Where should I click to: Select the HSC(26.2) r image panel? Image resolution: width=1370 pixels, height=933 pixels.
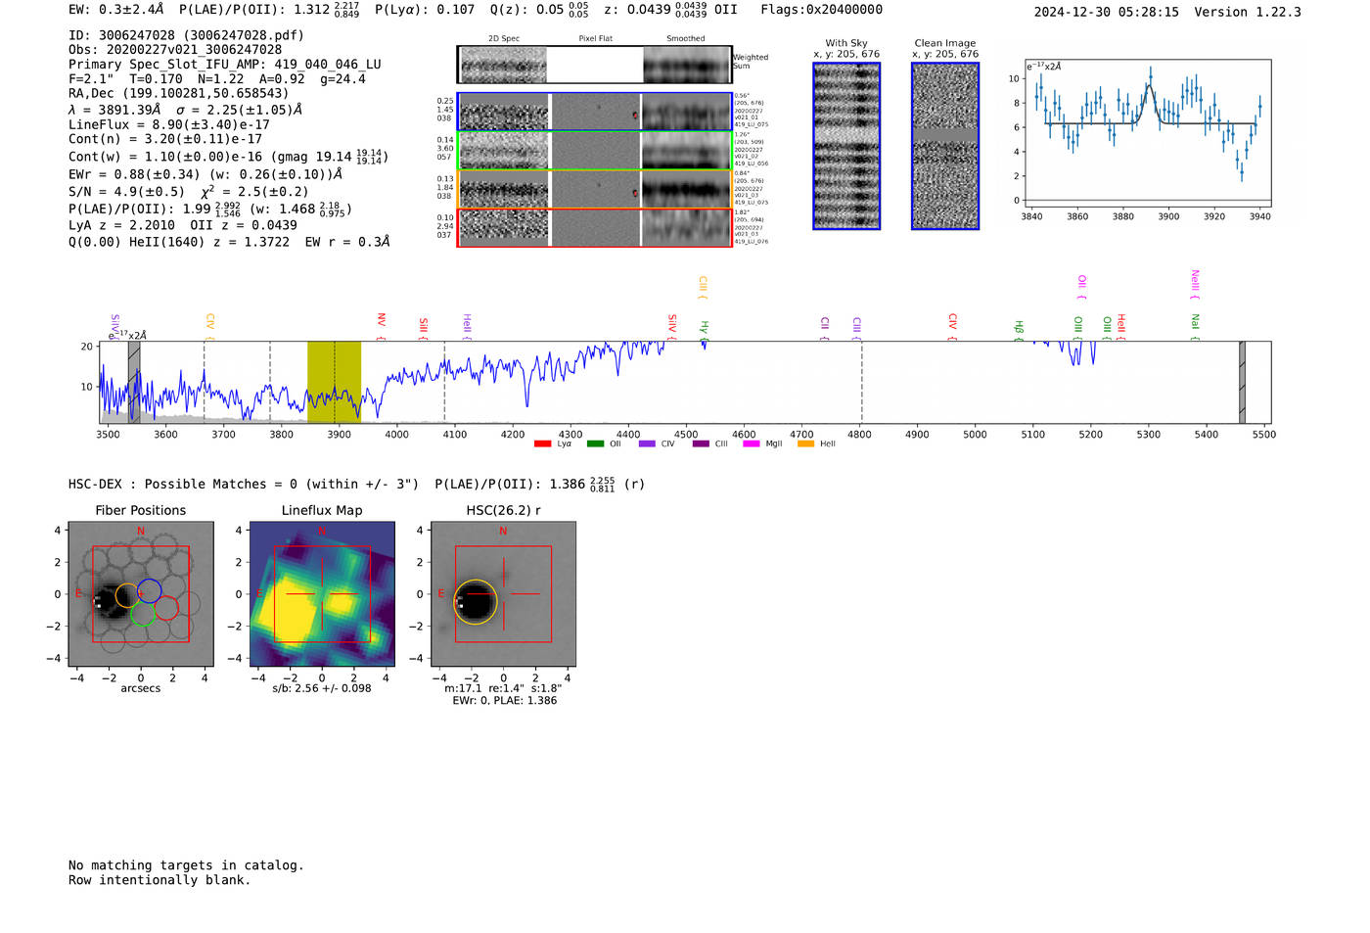click(503, 594)
